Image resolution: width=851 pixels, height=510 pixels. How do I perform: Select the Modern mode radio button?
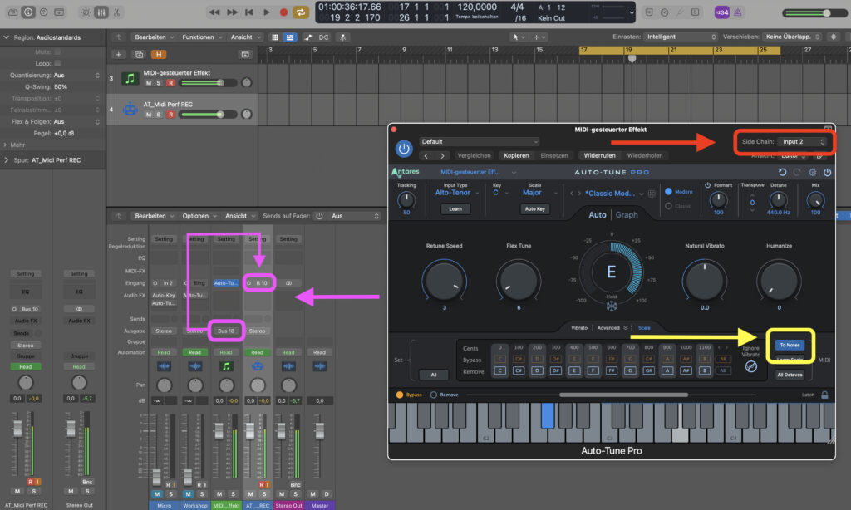(x=669, y=192)
